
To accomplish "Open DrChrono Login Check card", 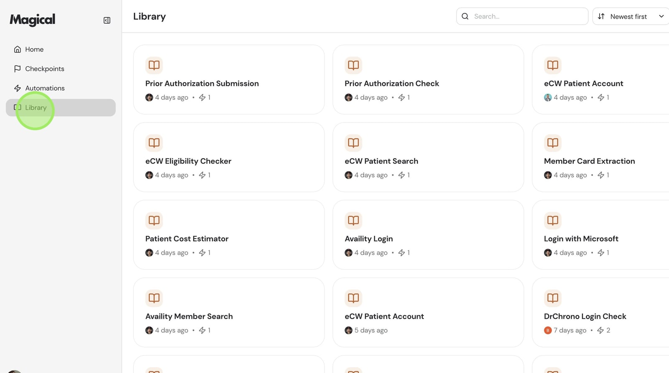I will pos(600,313).
